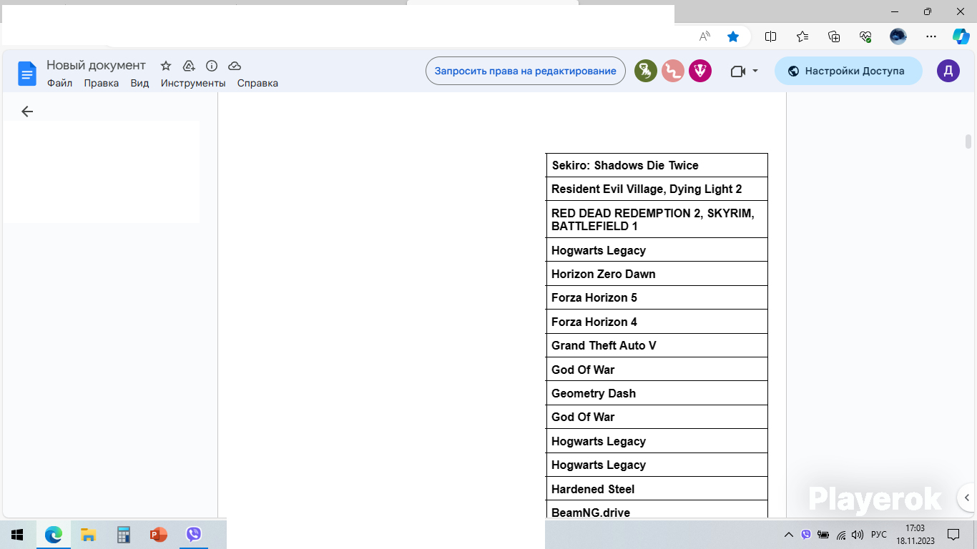
Task: Click the "Forza Horizon 4" table cell
Action: [657, 322]
